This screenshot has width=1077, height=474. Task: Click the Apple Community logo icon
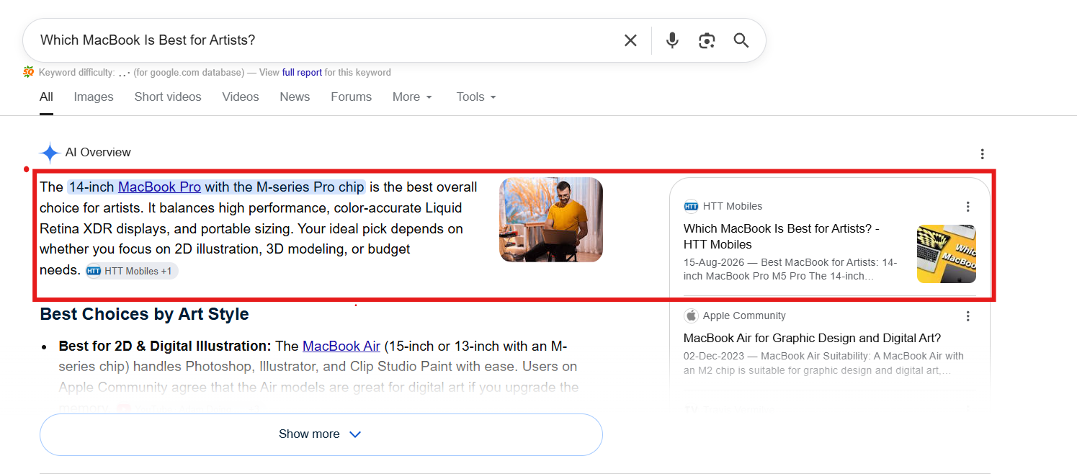click(x=691, y=316)
